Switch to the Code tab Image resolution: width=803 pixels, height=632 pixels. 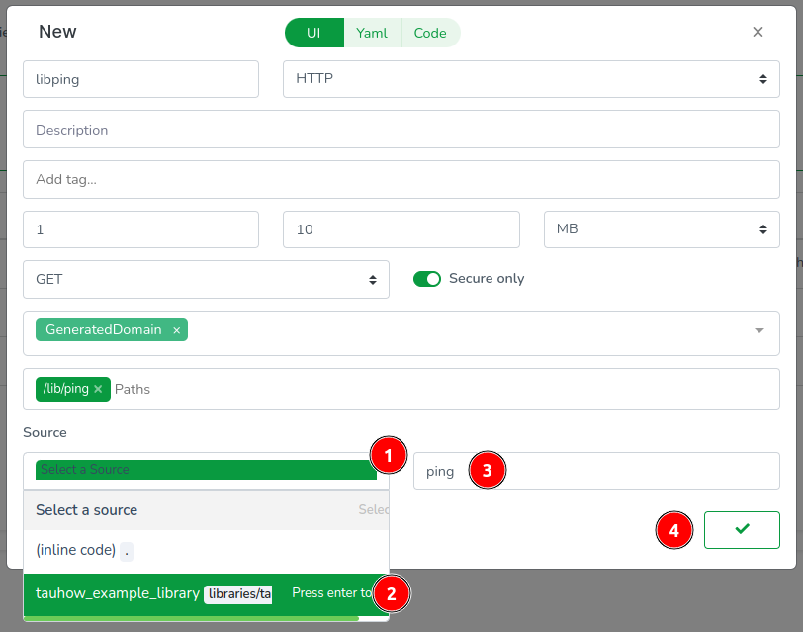(430, 33)
